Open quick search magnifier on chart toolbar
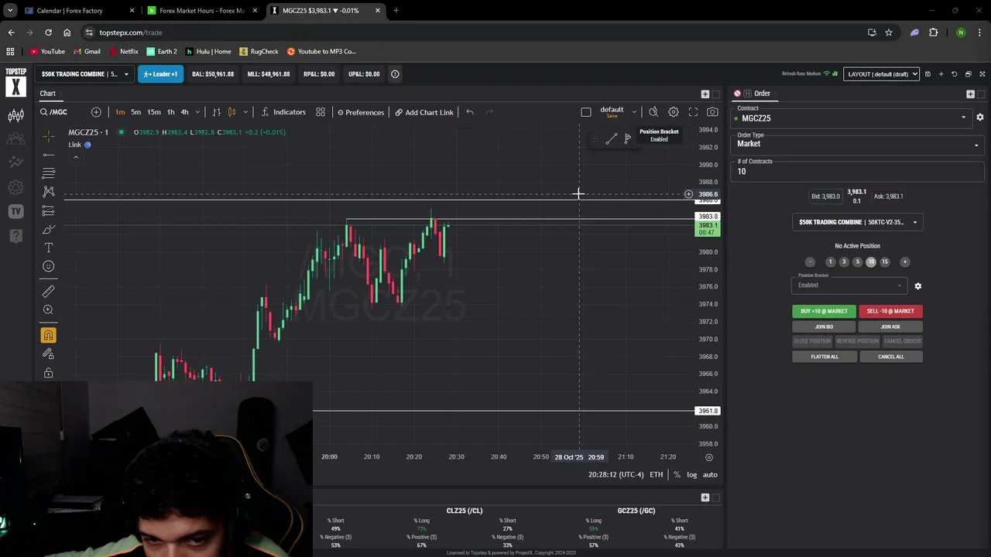Viewport: 991px width, 557px height. tap(653, 112)
